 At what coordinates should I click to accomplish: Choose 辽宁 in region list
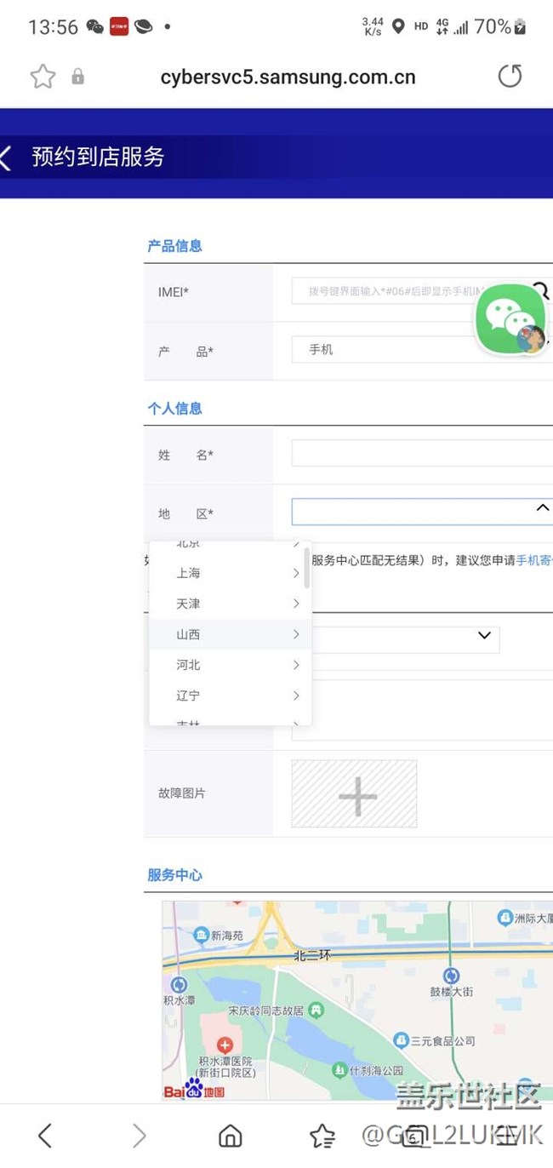[x=189, y=696]
